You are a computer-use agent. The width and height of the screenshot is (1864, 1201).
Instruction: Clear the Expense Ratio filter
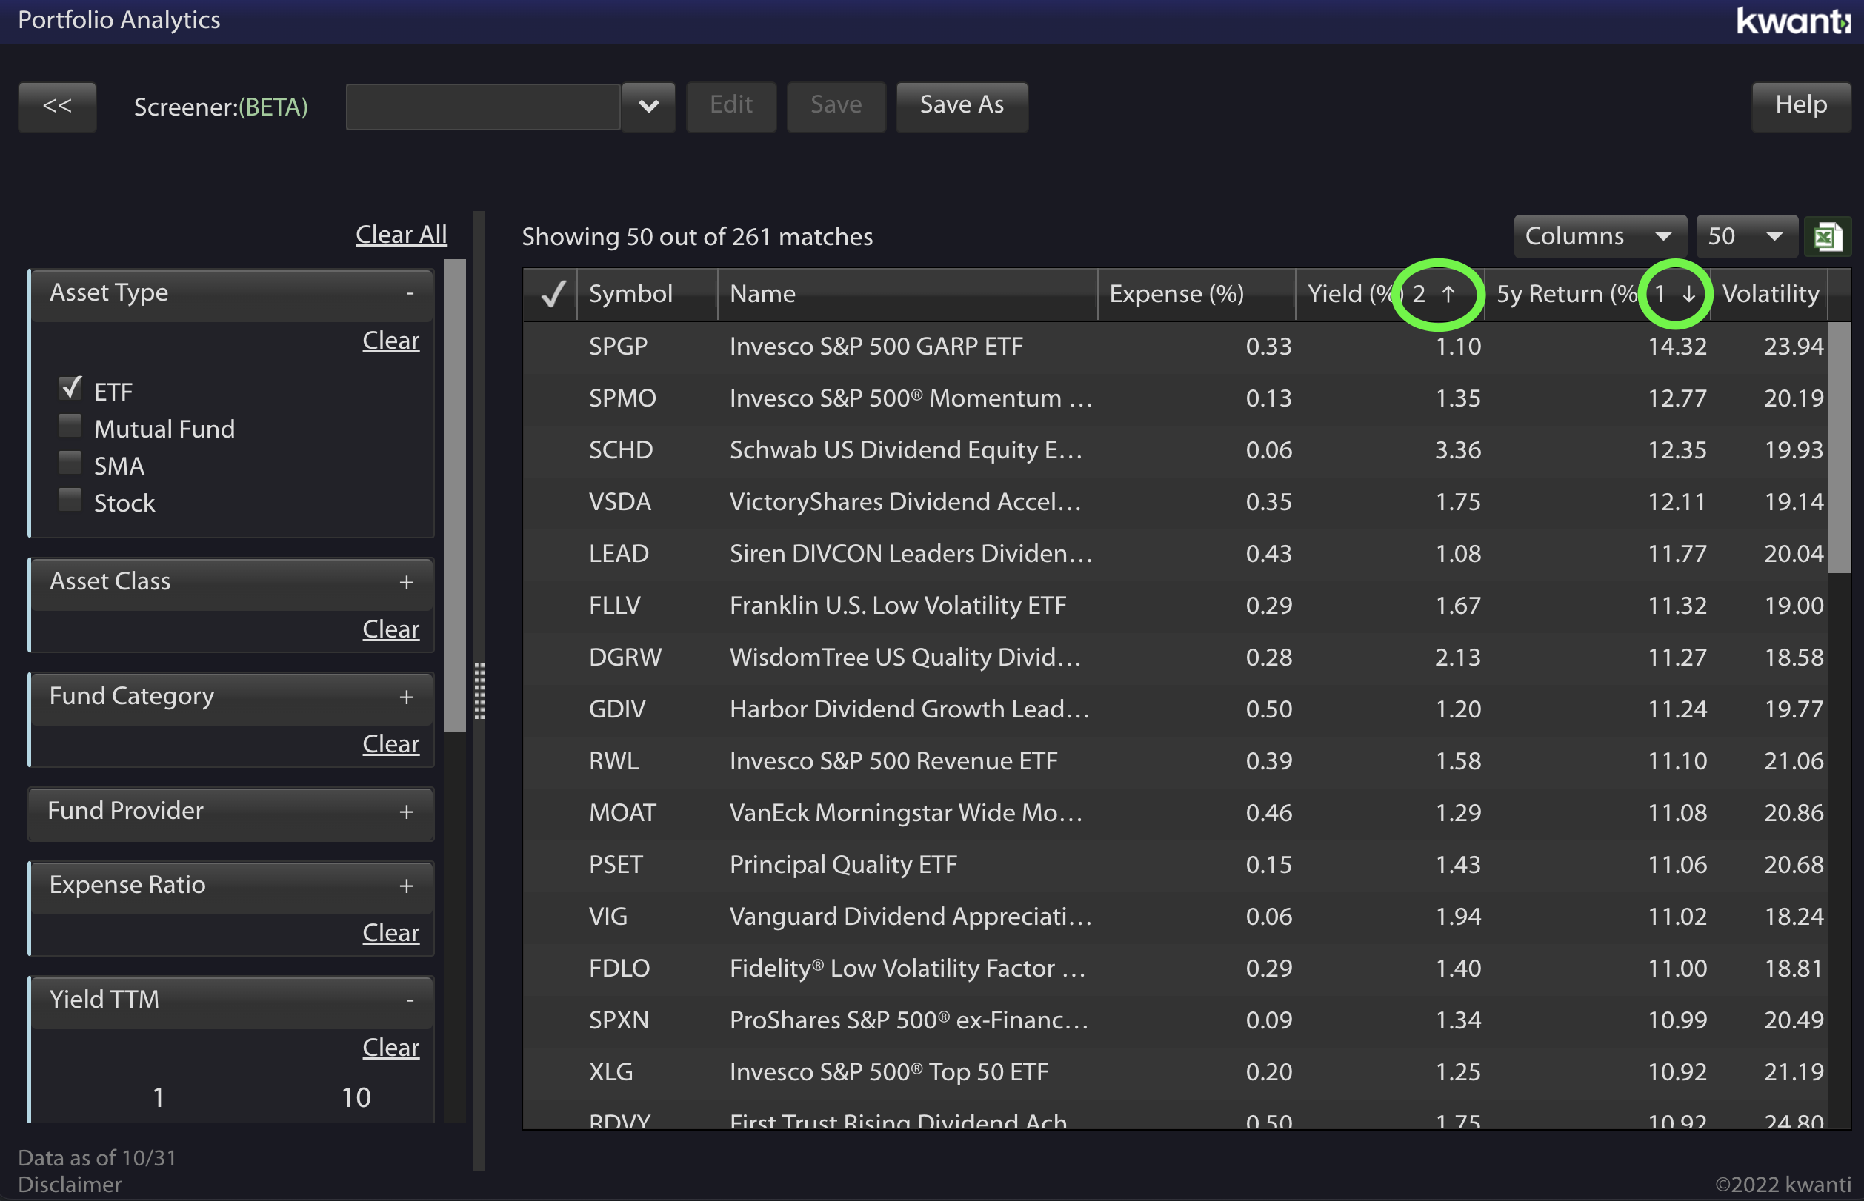391,933
